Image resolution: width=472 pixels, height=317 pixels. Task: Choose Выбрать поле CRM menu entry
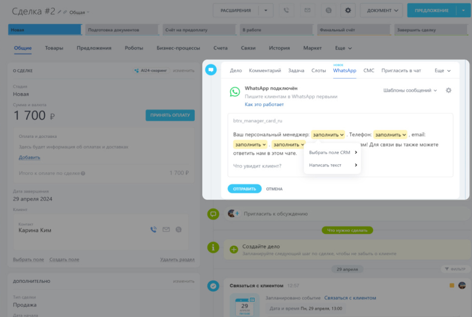332,152
